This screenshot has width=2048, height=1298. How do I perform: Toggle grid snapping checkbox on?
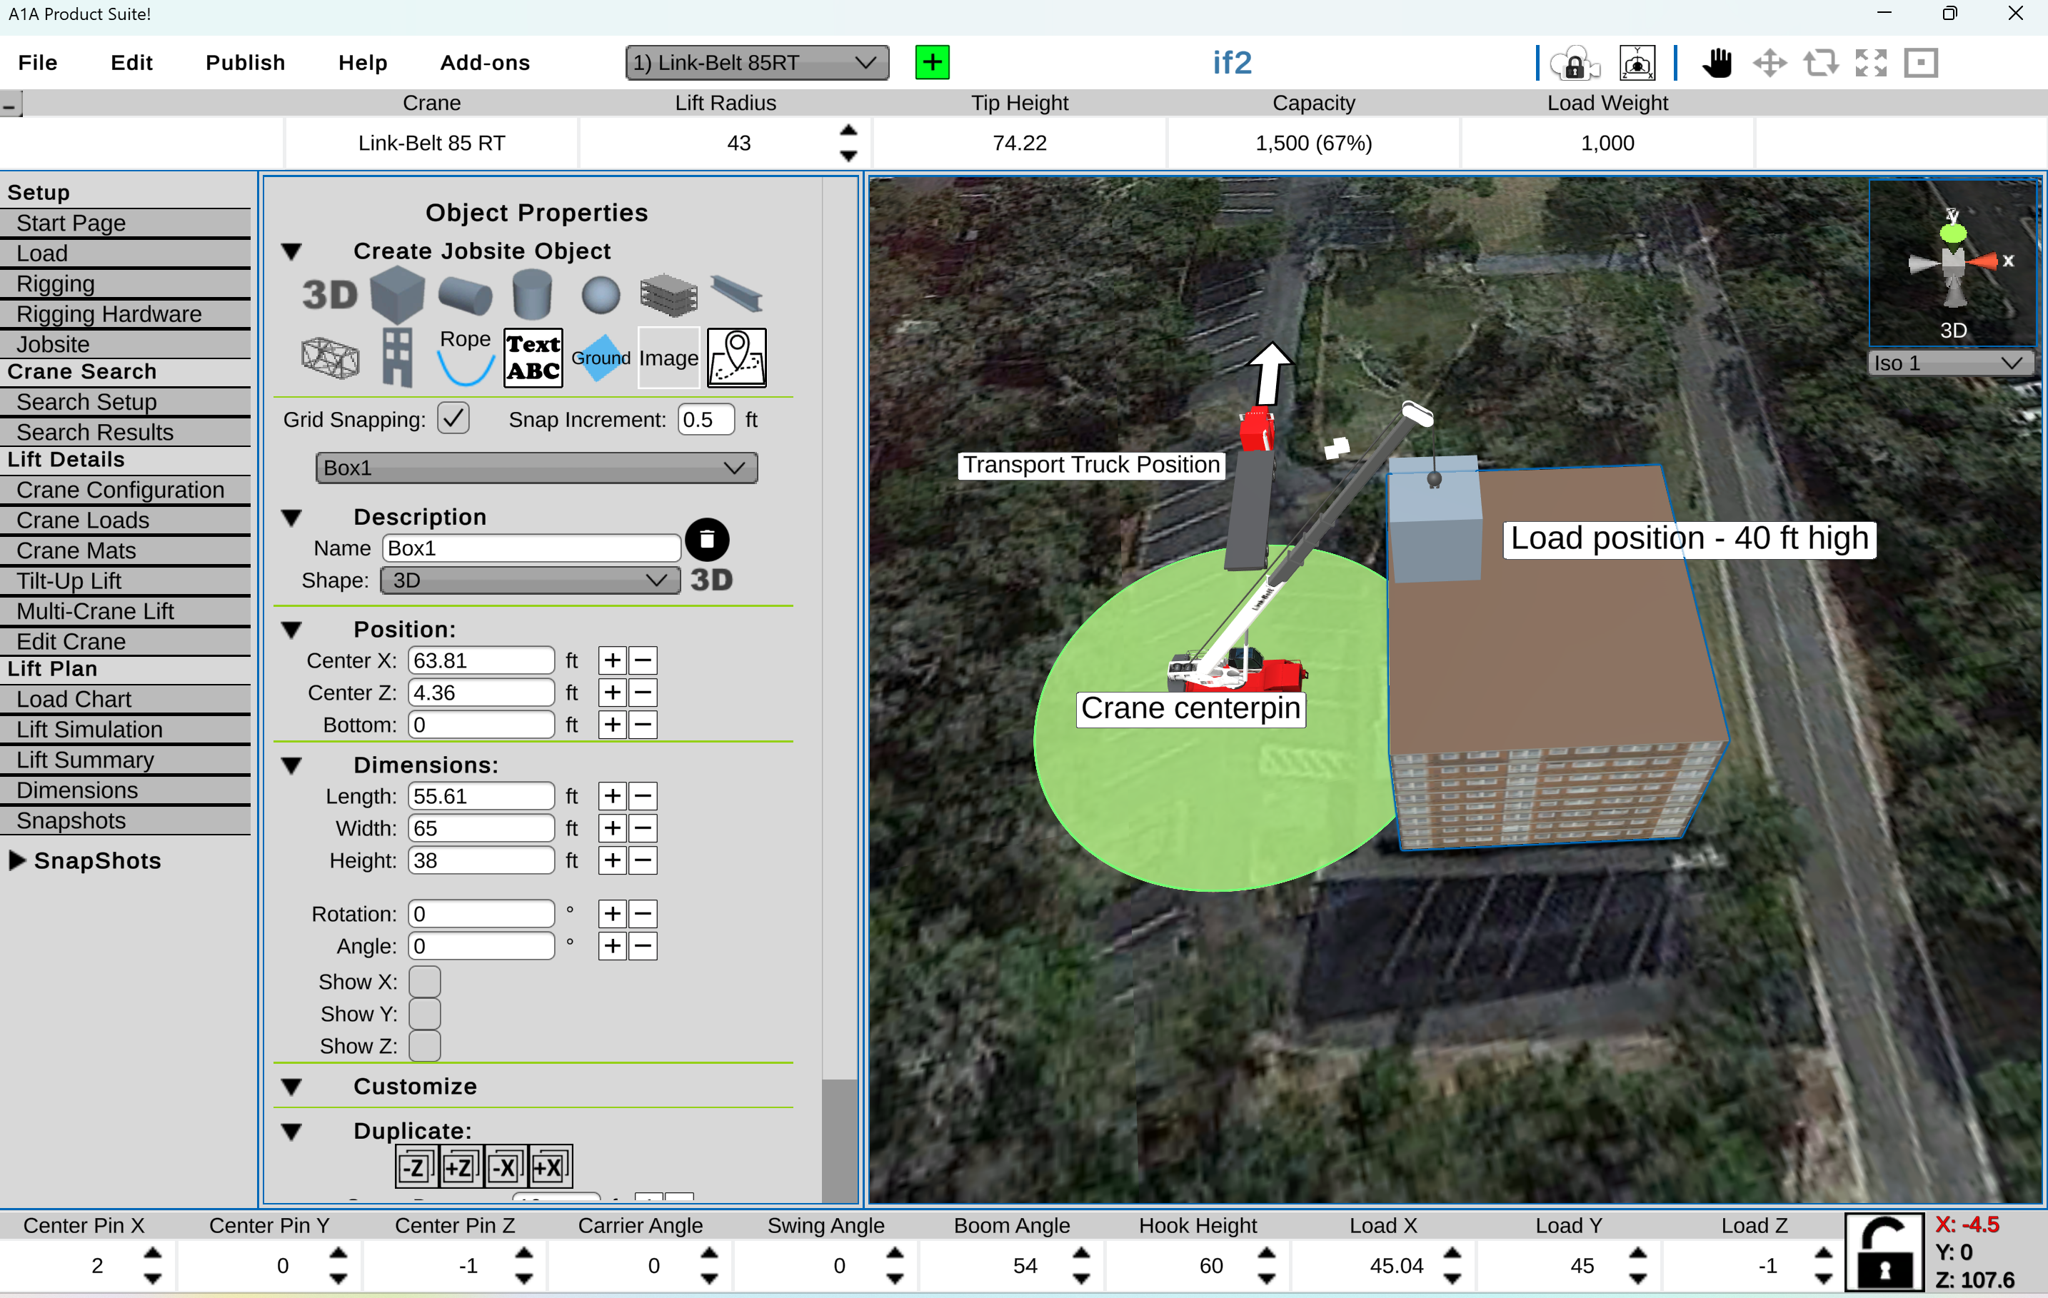coord(452,419)
